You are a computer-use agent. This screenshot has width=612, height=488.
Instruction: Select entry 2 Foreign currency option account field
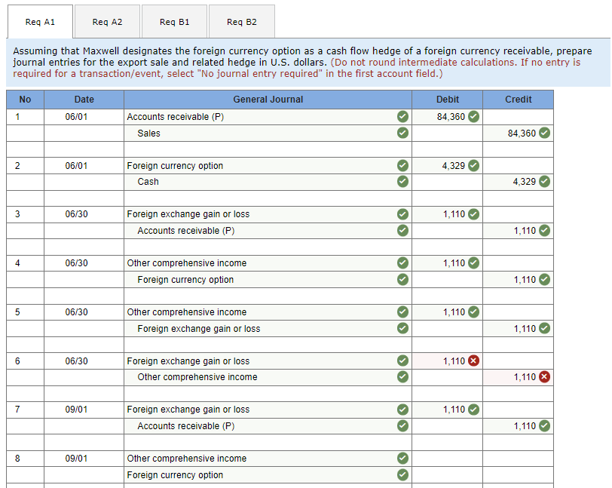pyautogui.click(x=268, y=166)
